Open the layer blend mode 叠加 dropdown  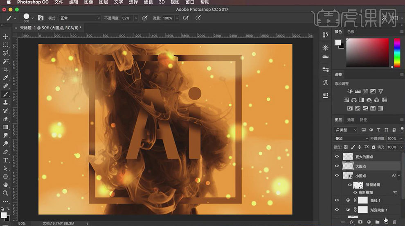click(x=351, y=139)
